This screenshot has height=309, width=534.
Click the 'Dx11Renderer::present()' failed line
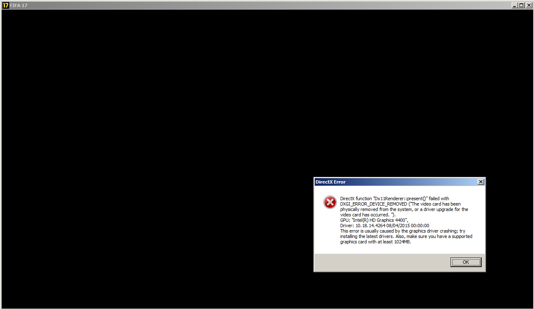(x=394, y=199)
